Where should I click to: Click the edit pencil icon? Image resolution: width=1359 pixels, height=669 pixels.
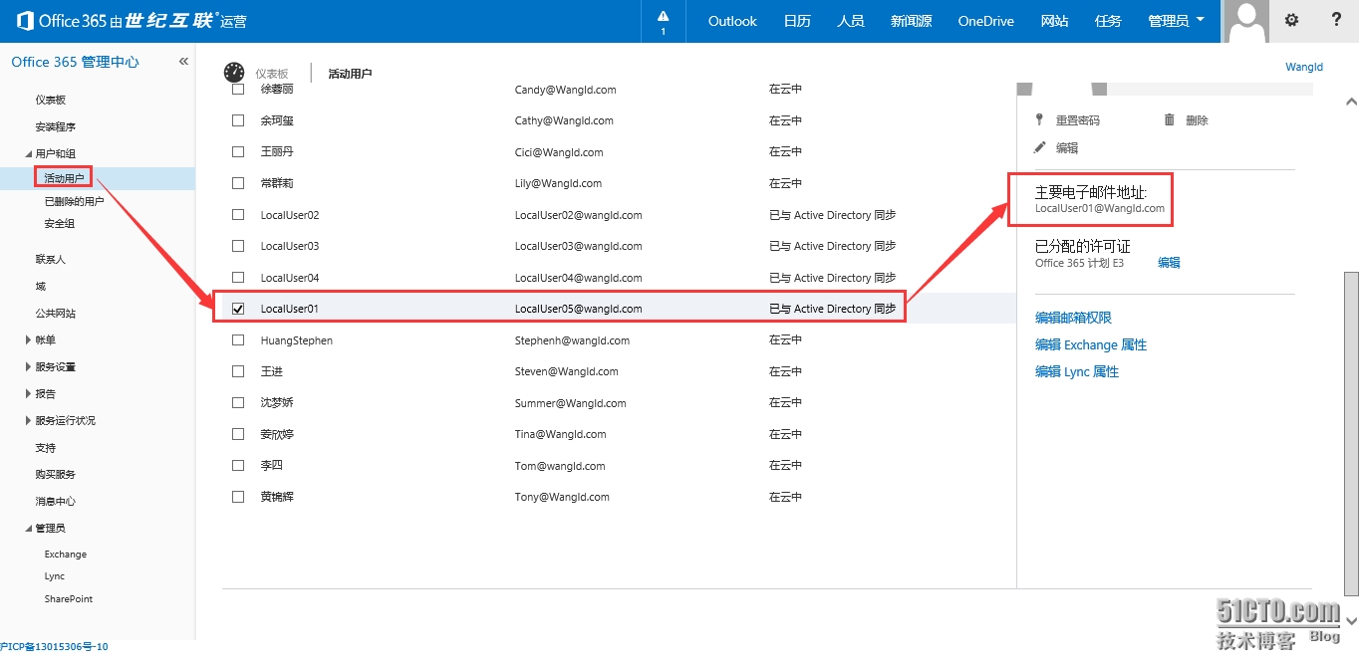click(x=1040, y=147)
